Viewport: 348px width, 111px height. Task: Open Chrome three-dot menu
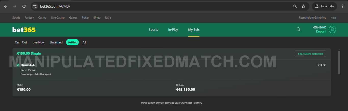pos(343,6)
